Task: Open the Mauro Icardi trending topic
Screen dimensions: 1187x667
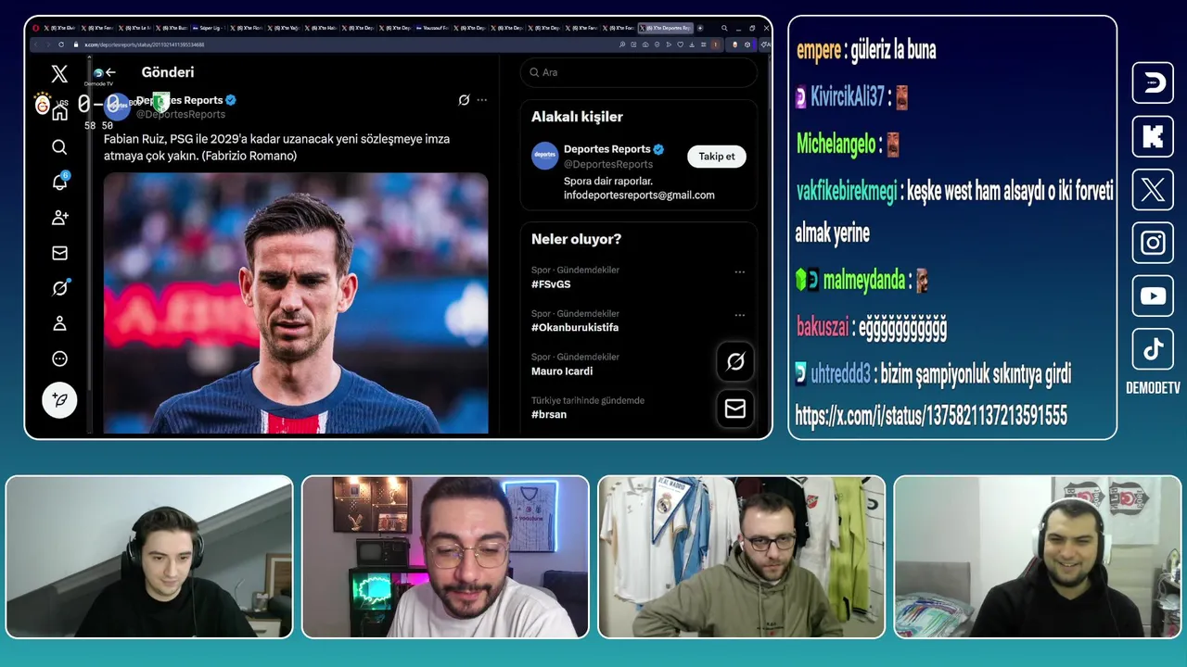Action: tap(562, 371)
